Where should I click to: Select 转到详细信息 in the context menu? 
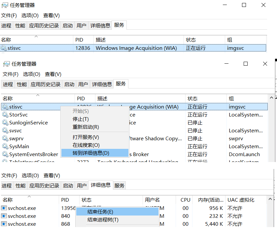(96, 153)
